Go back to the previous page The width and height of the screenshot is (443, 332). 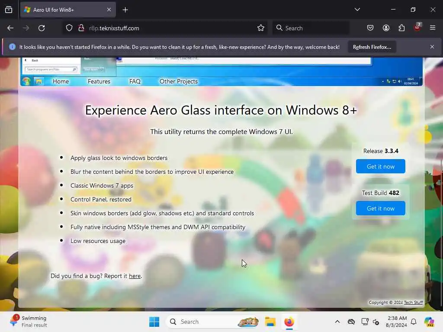[10, 28]
